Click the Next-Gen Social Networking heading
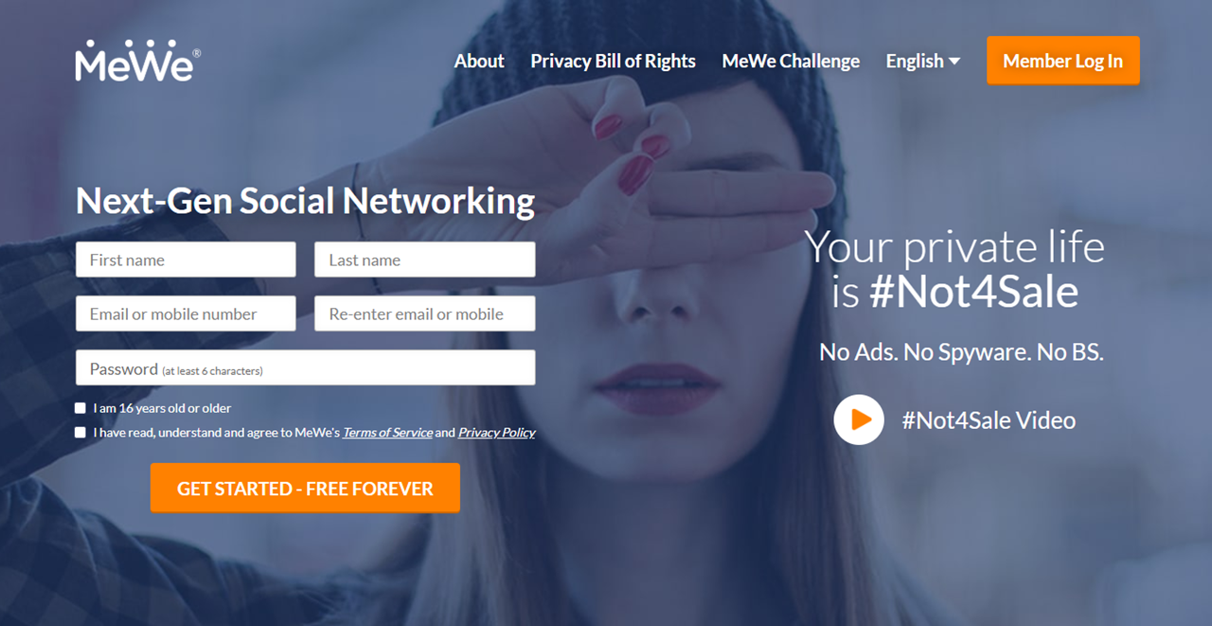1212x626 pixels. tap(305, 201)
